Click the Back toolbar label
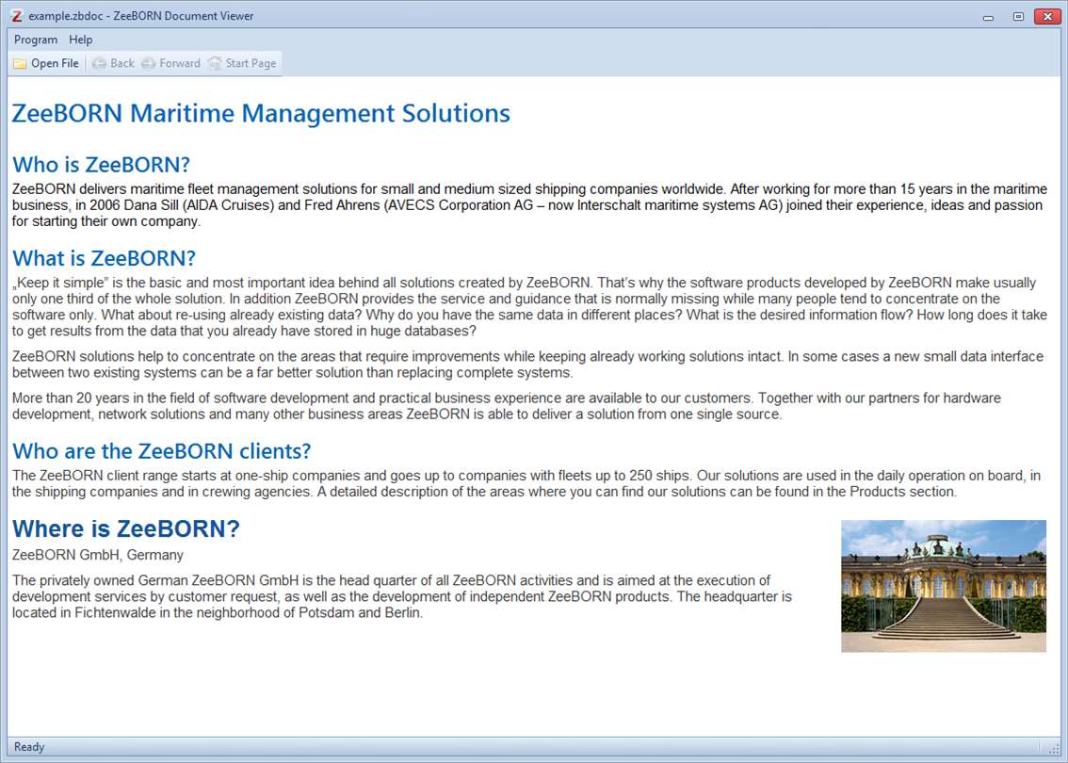1068x763 pixels. 121,63
